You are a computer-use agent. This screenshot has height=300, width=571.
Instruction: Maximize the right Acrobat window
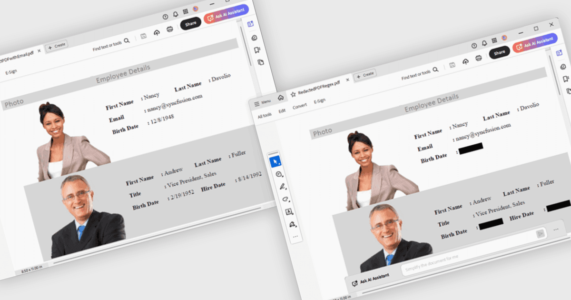click(536, 29)
